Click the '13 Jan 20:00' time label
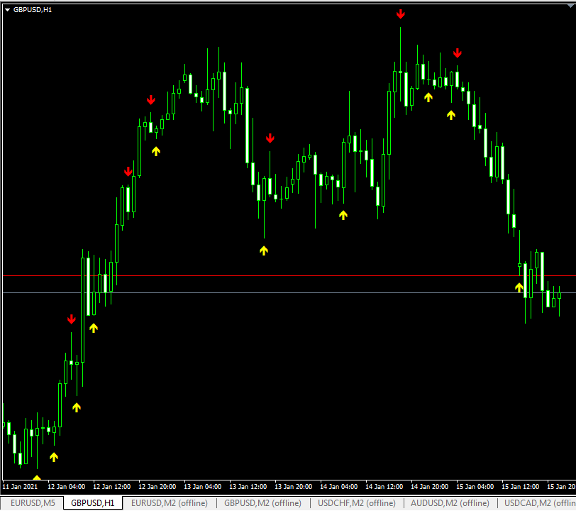 pos(294,487)
